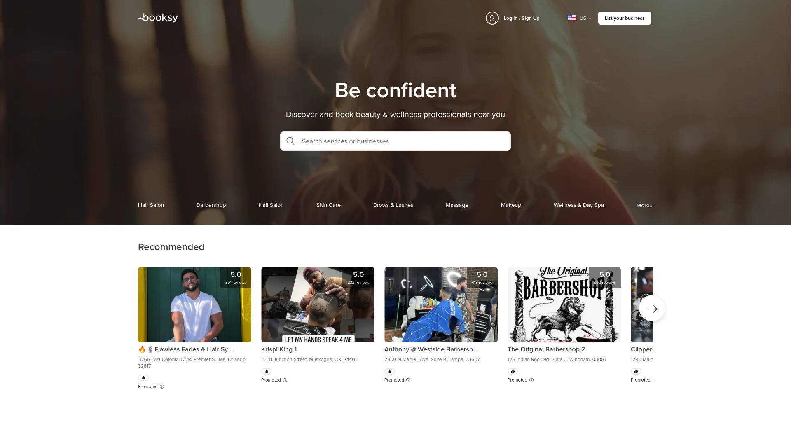
Task: Click thumbs-up badge under Flawless Fades
Action: [x=143, y=378]
